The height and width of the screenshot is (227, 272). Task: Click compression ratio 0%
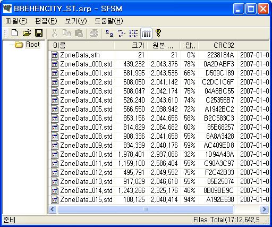tap(191, 55)
